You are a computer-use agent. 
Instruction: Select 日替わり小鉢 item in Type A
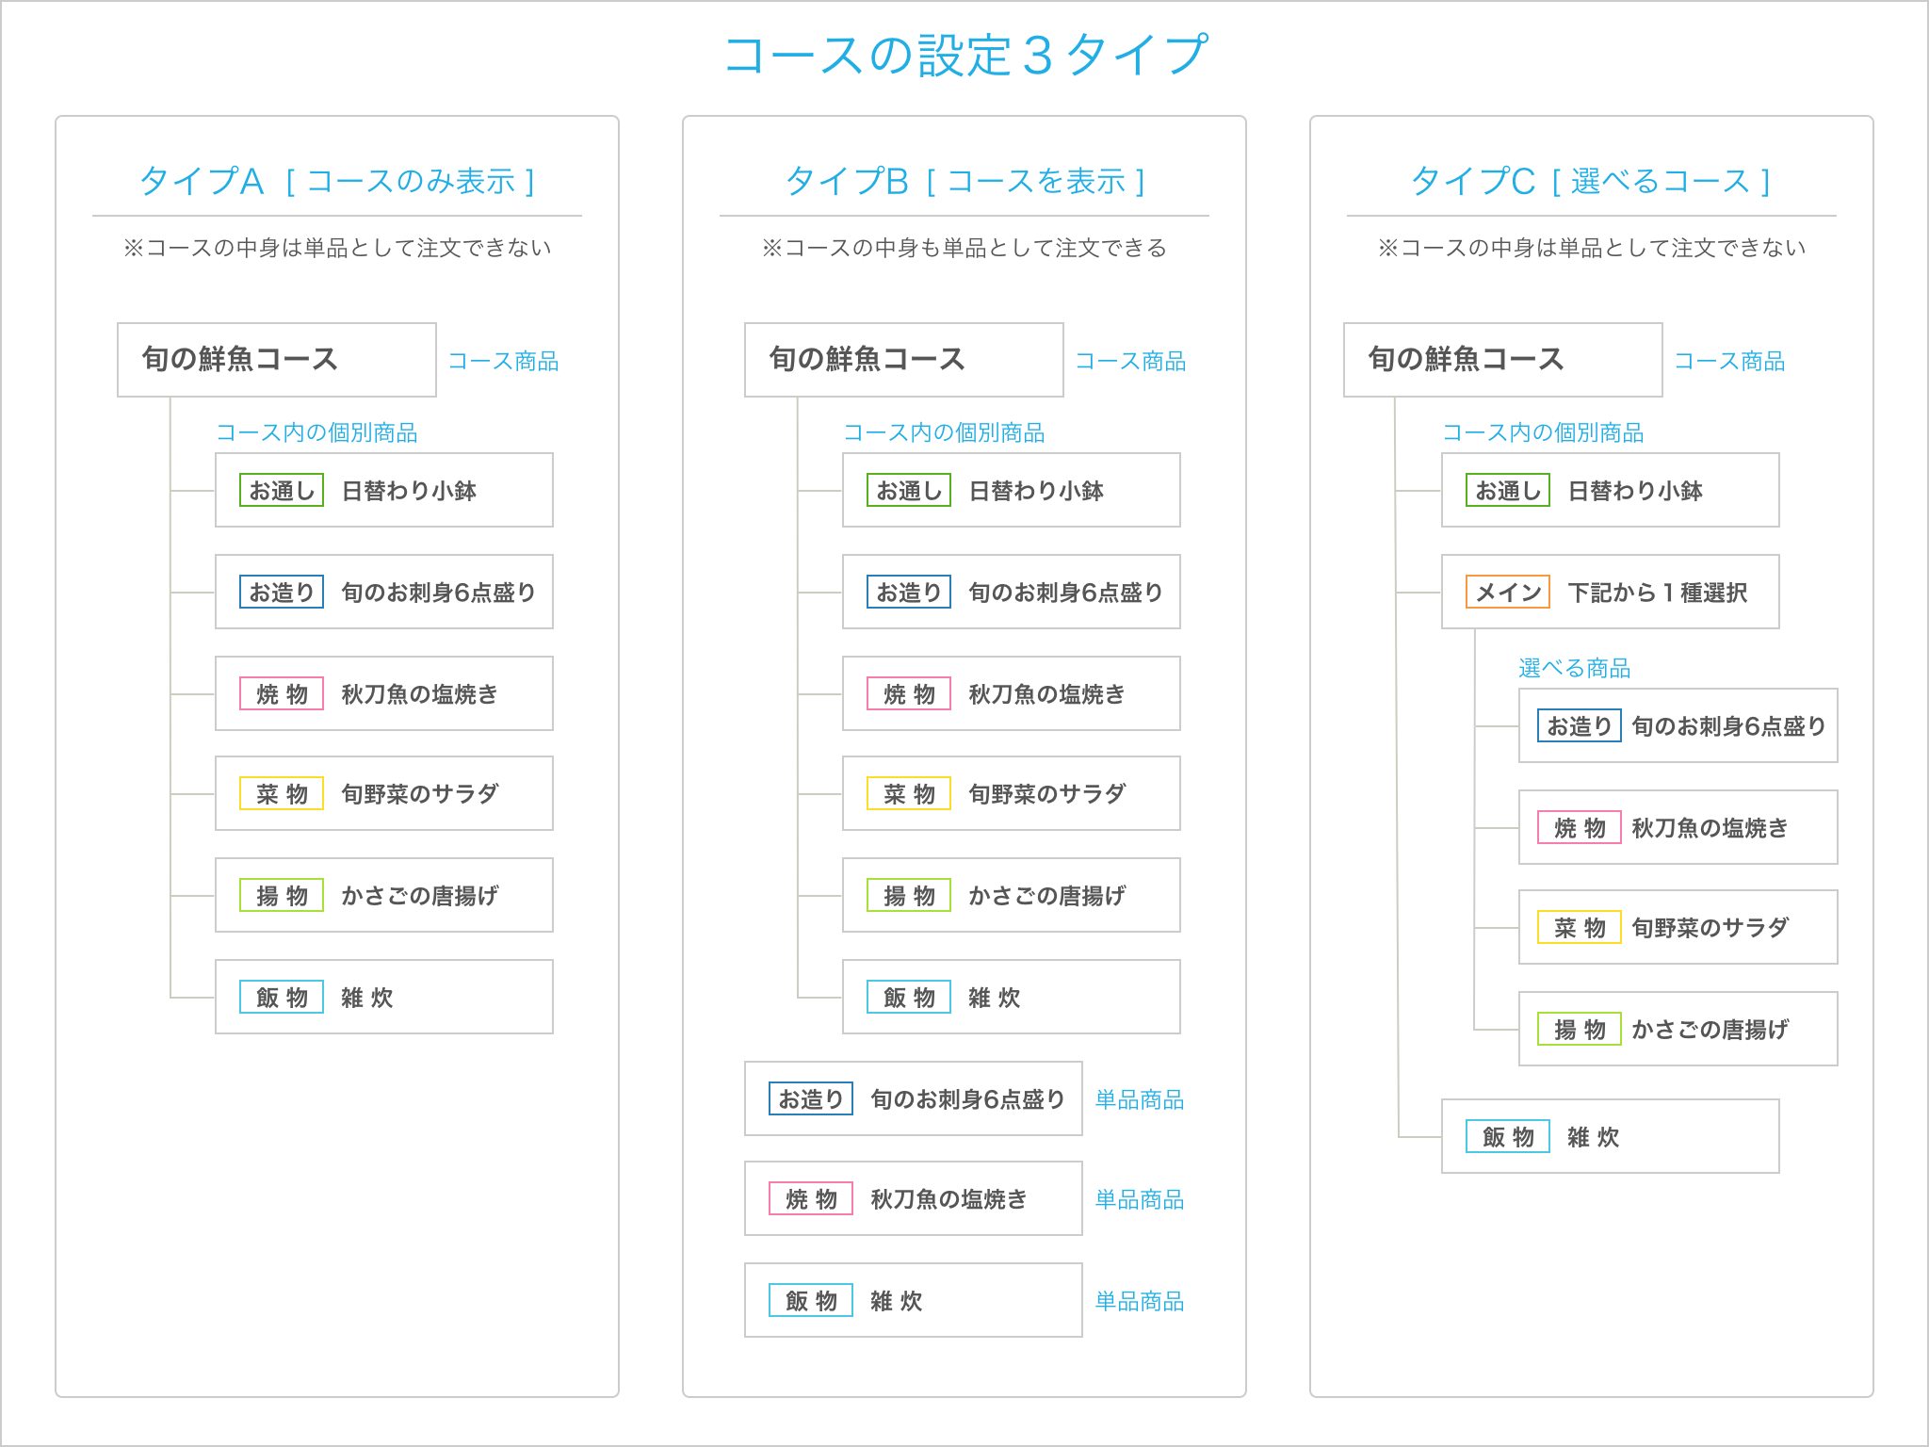384,490
